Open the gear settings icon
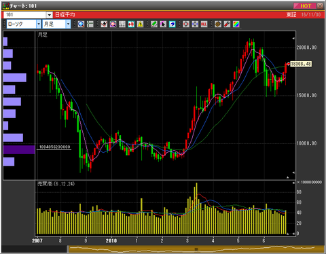This screenshot has width=326, height=254. point(218,24)
